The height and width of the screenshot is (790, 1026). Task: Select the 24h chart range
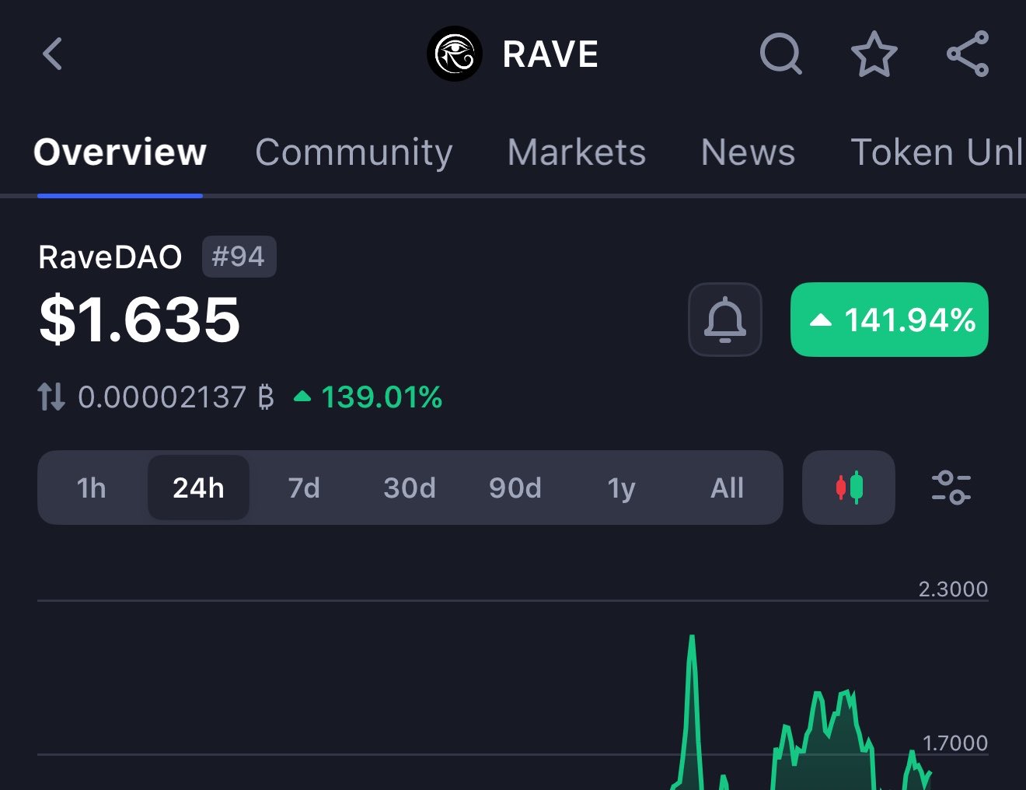click(198, 488)
